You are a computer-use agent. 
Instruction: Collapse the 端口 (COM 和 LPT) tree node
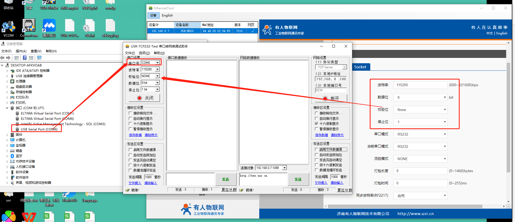(7, 108)
